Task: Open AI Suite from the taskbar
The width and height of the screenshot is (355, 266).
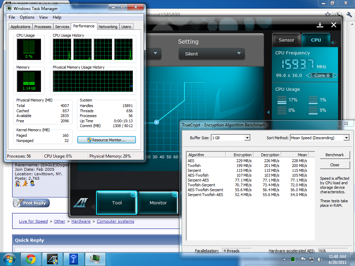Action: [52, 259]
